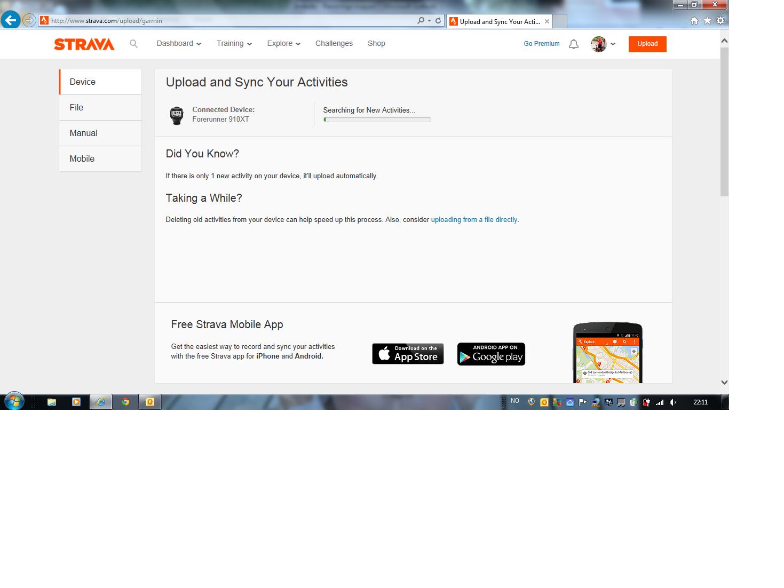Click the power plug tray icon
The image size is (784, 588).
[646, 402]
